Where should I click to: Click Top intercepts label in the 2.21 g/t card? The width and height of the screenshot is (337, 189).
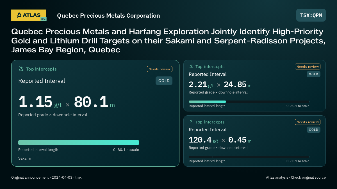pos(210,67)
